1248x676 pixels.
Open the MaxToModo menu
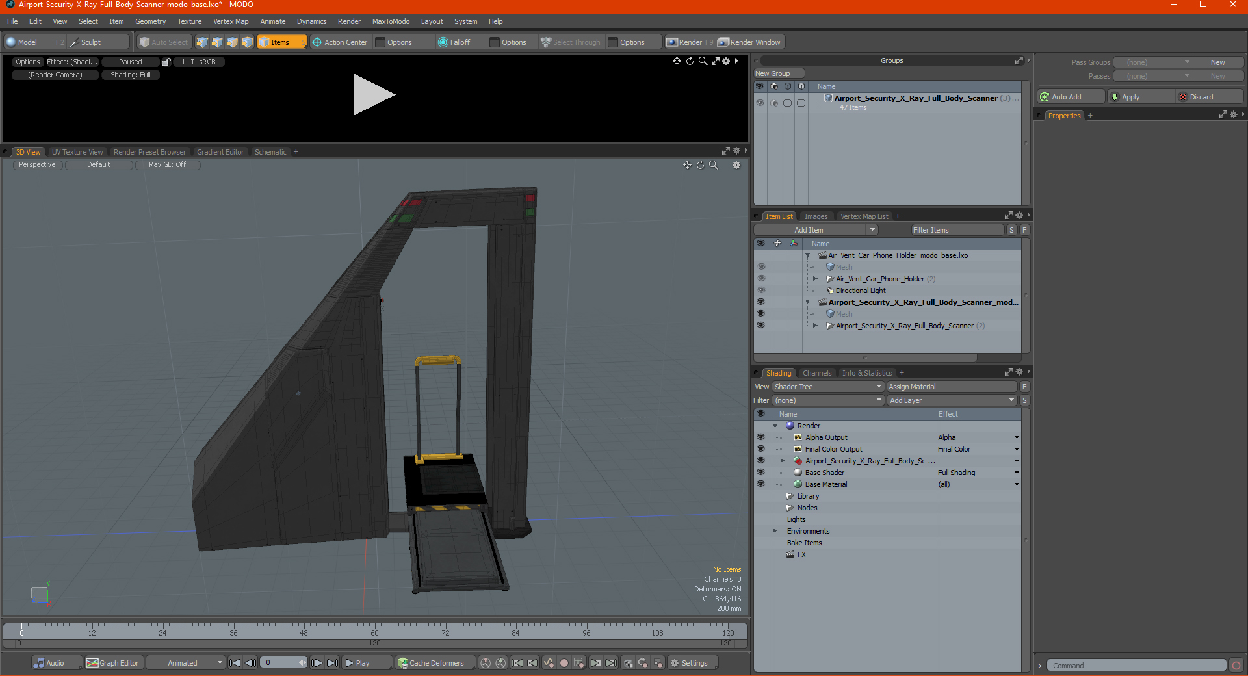(391, 21)
